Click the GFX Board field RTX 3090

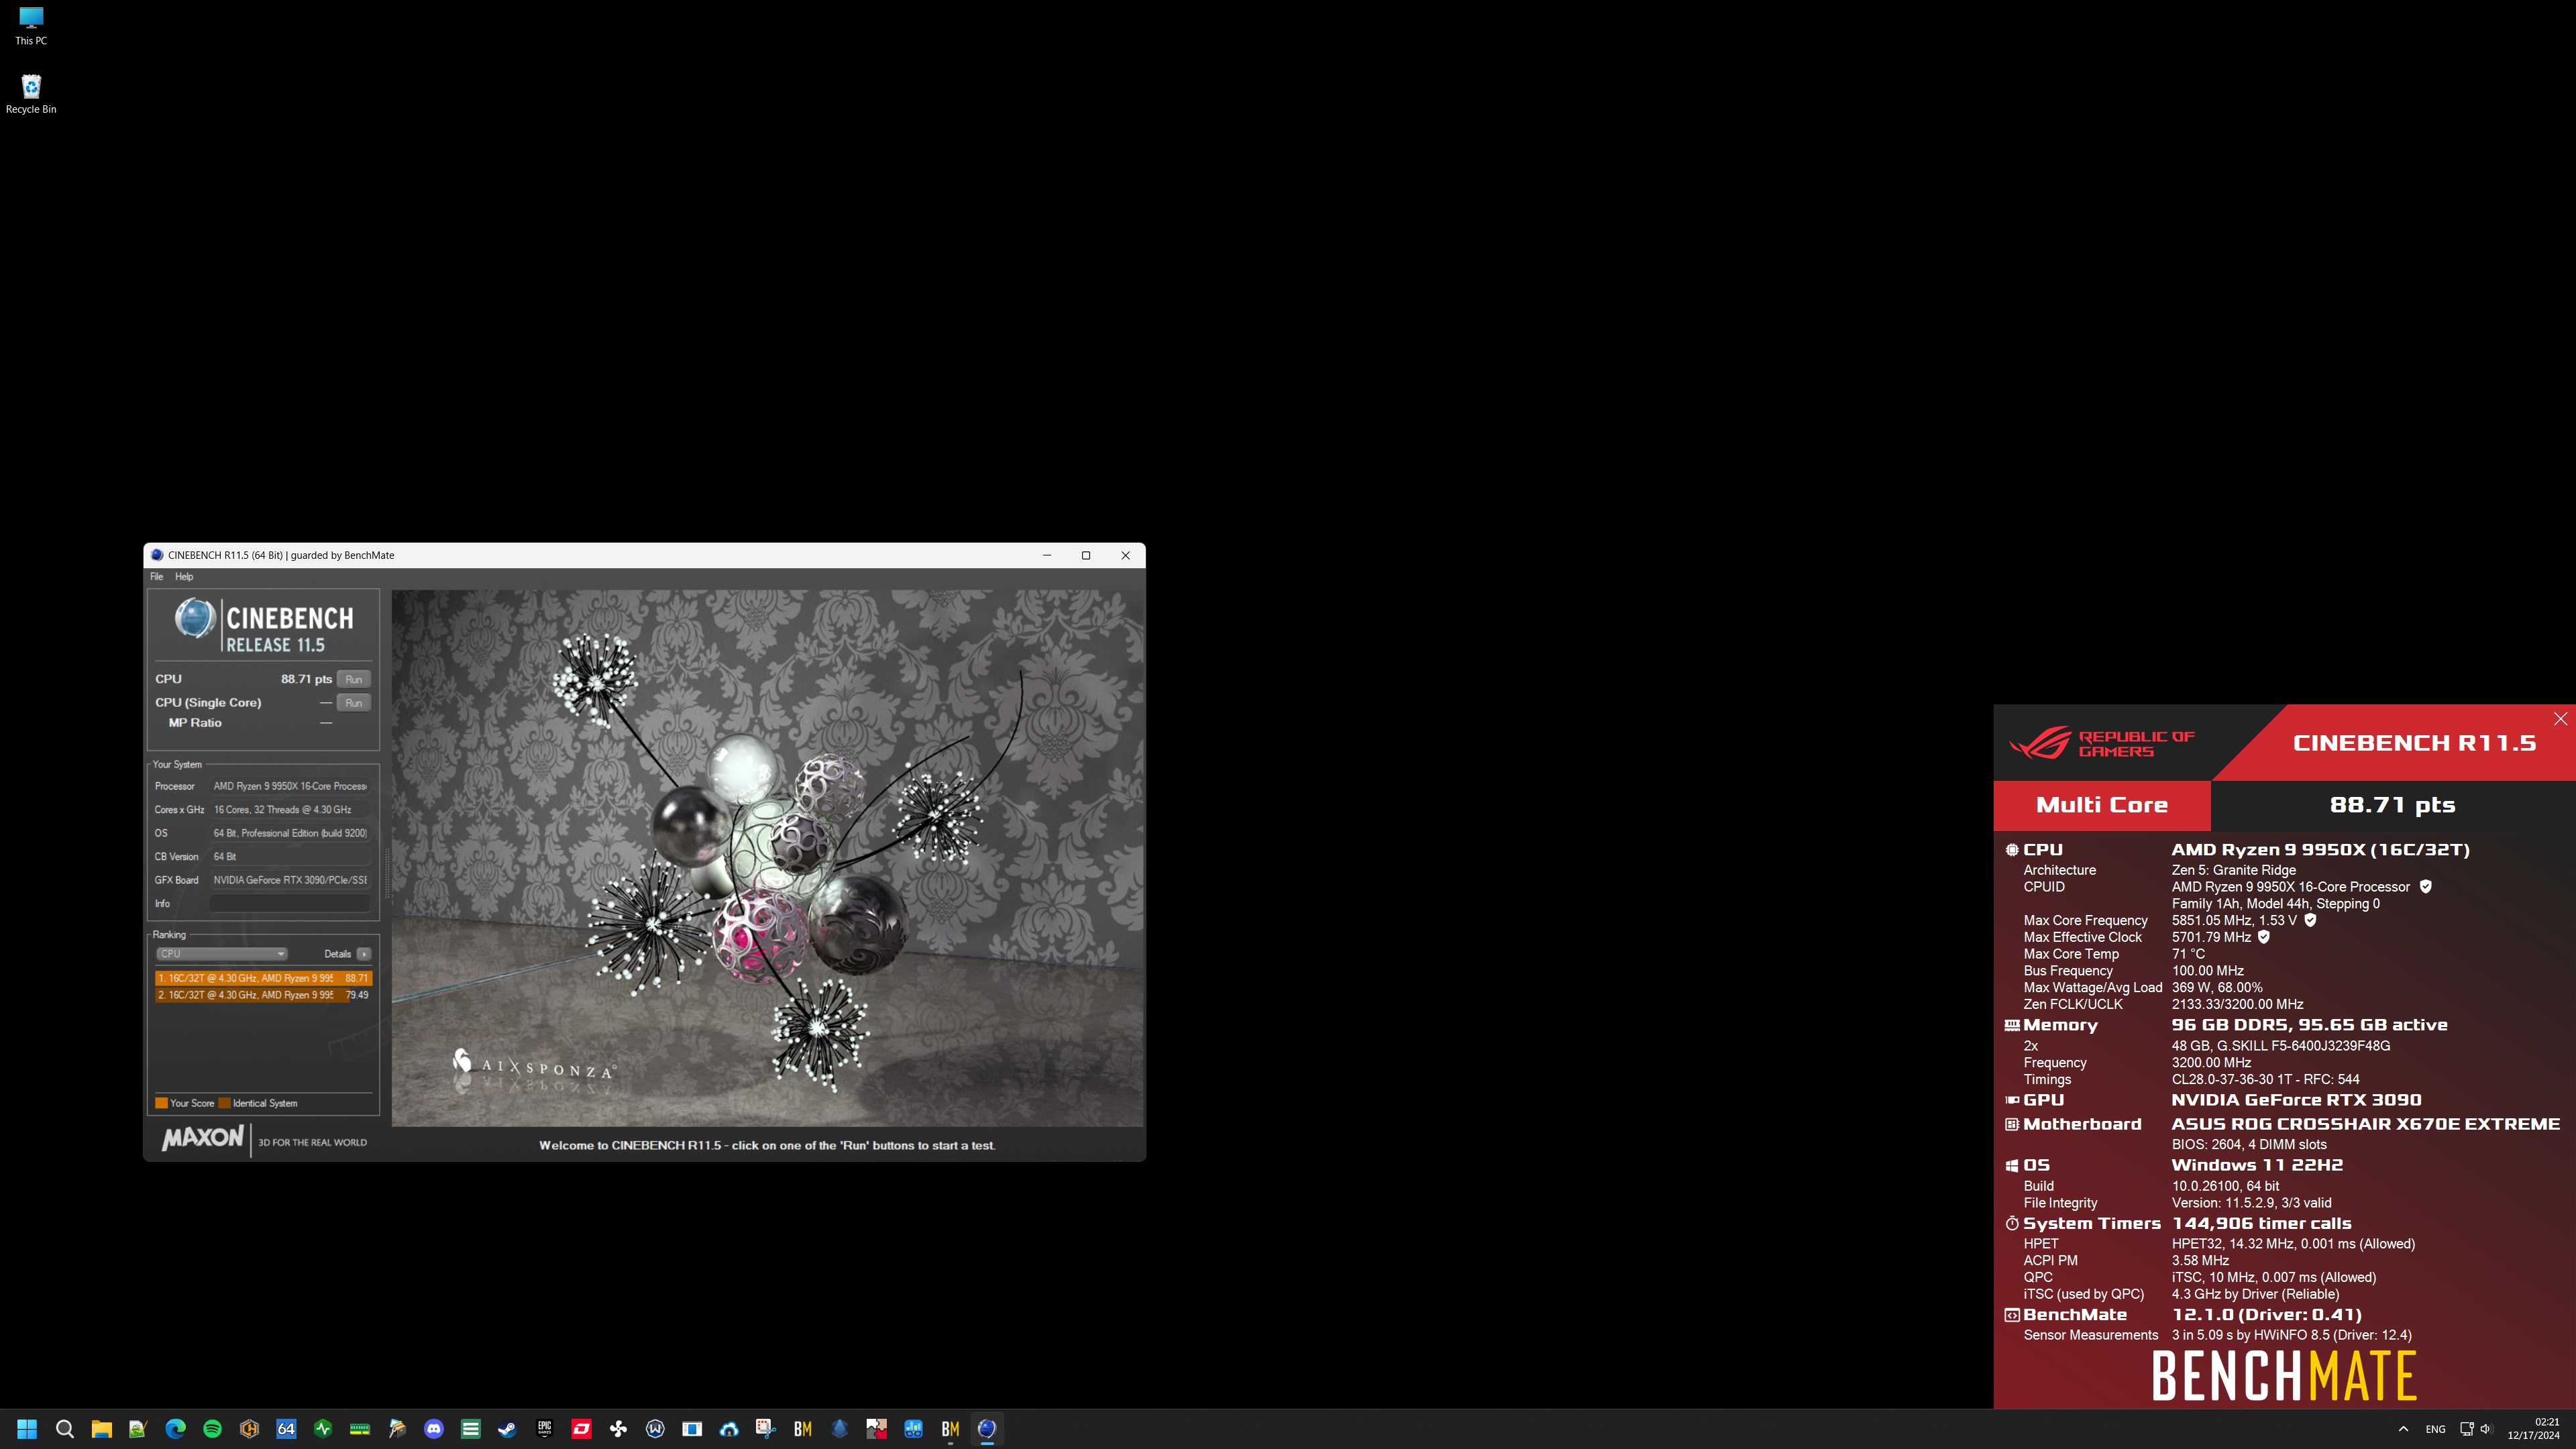290,880
